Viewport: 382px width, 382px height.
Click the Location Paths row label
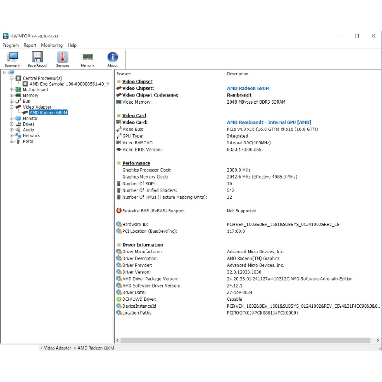pyautogui.click(x=137, y=313)
